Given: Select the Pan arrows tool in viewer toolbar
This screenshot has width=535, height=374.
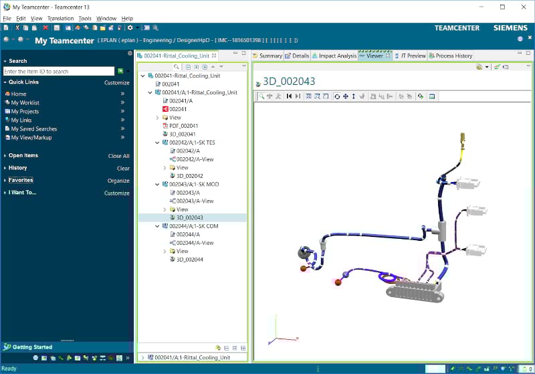Looking at the screenshot, I should point(345,96).
